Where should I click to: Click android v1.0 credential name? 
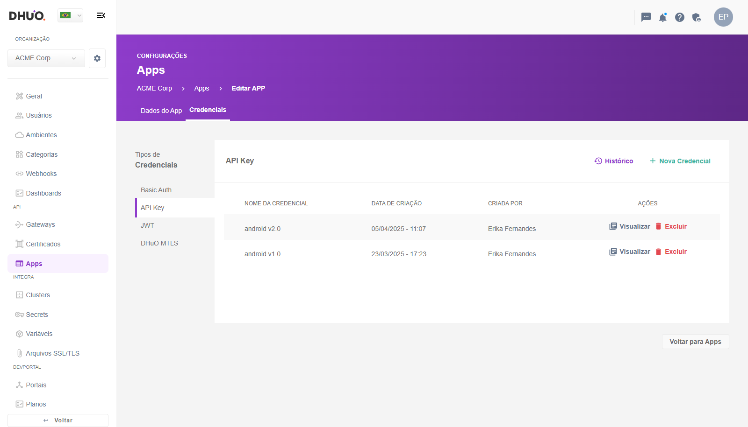coord(262,254)
